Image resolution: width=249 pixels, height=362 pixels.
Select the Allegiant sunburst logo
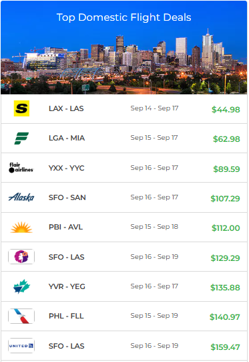click(21, 228)
